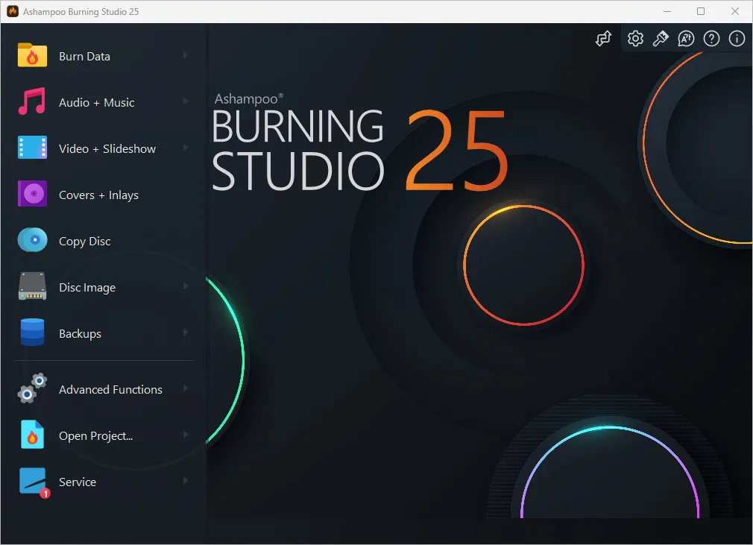Open help with the question mark icon
The image size is (753, 545).
click(711, 39)
